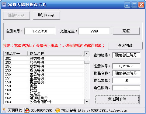146x114 pixels.
Task: Click the disabled 连接Mysql button
Action: click(x=16, y=15)
